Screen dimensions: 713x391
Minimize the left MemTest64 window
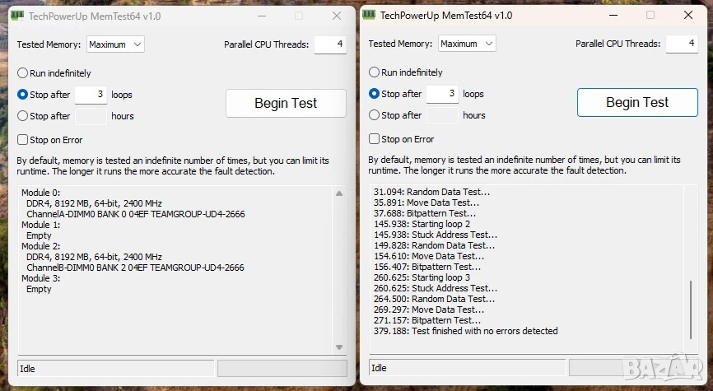coord(262,16)
